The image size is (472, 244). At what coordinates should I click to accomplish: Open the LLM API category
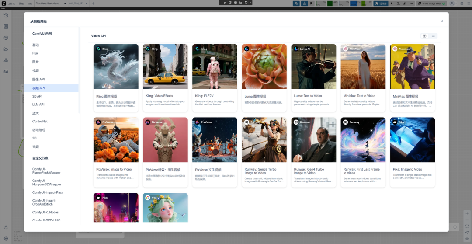click(51, 105)
